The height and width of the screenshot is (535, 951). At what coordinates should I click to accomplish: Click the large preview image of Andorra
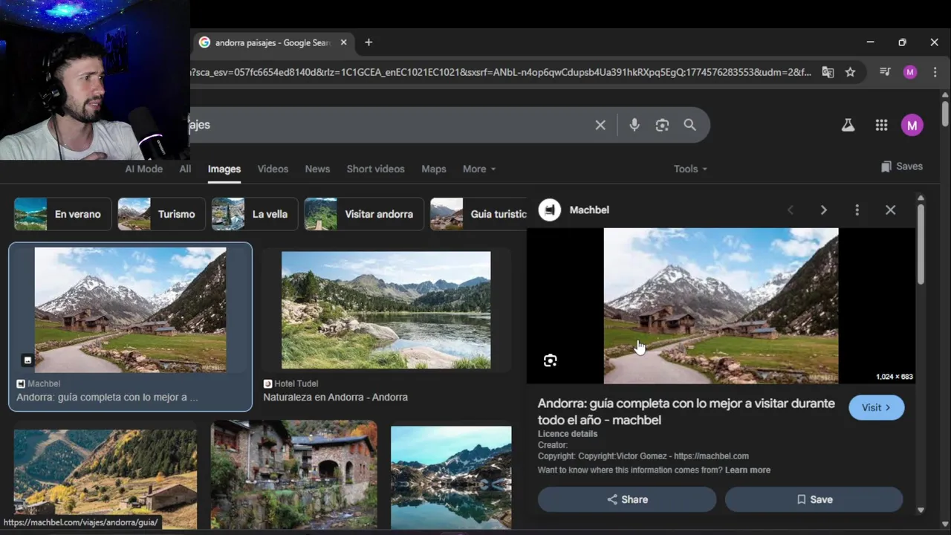pyautogui.click(x=721, y=305)
